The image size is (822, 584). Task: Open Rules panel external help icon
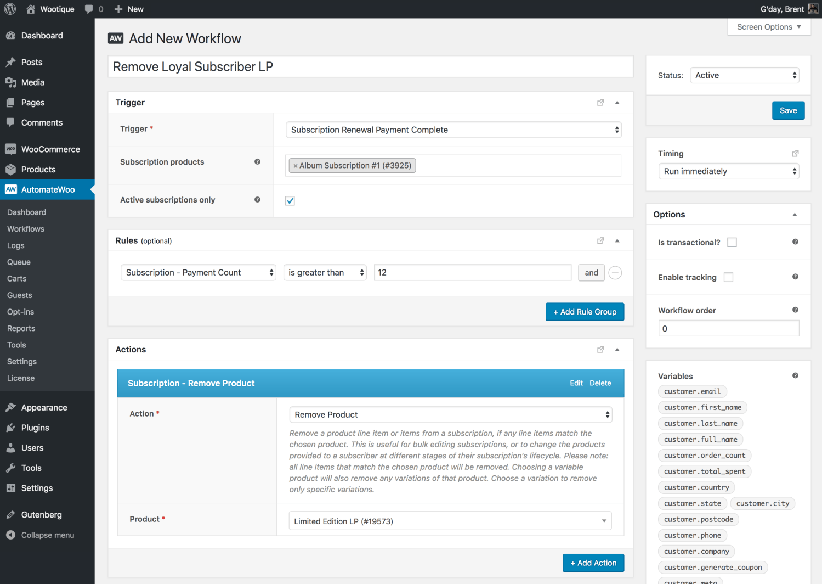(x=600, y=240)
